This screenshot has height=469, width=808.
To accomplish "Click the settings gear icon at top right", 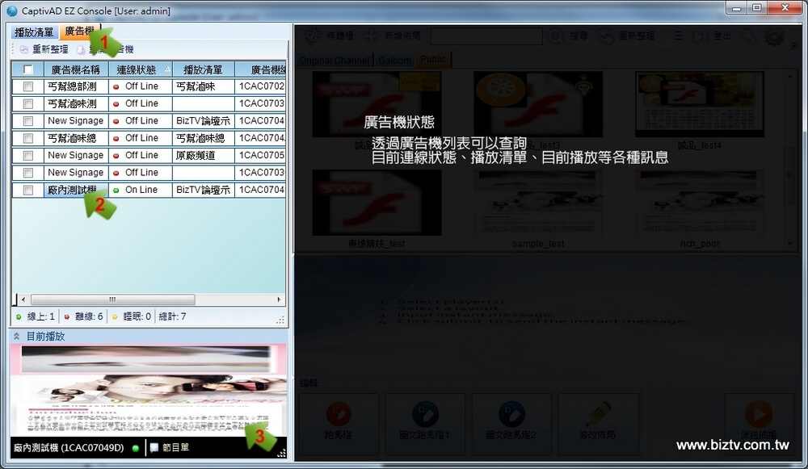I will [773, 36].
